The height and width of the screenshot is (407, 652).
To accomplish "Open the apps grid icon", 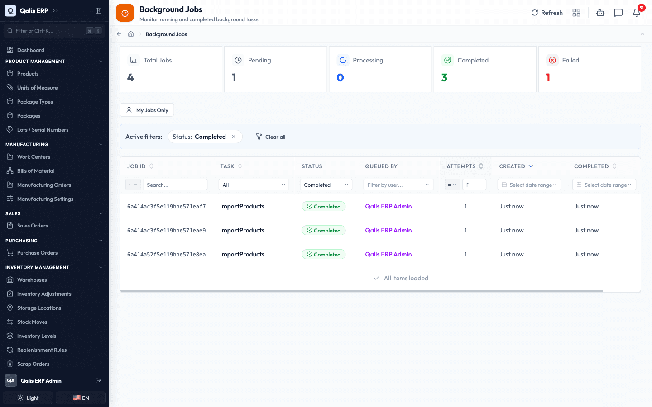I will (x=576, y=13).
